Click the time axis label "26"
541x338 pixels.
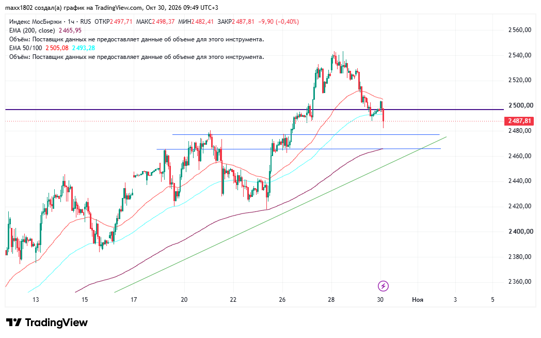tap(282, 300)
